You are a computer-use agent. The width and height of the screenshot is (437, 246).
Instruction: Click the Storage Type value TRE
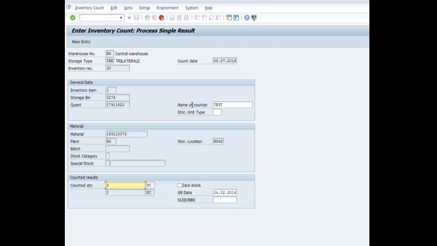pyautogui.click(x=110, y=61)
